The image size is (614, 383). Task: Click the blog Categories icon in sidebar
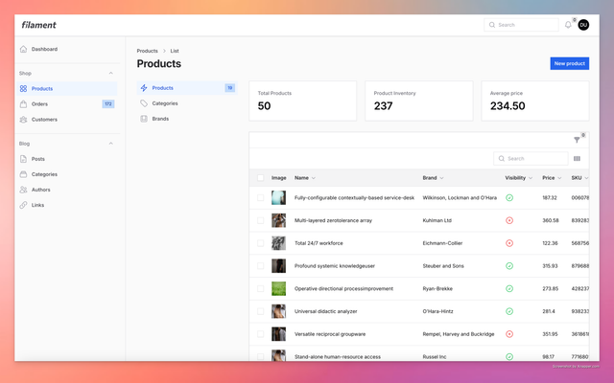(x=23, y=174)
